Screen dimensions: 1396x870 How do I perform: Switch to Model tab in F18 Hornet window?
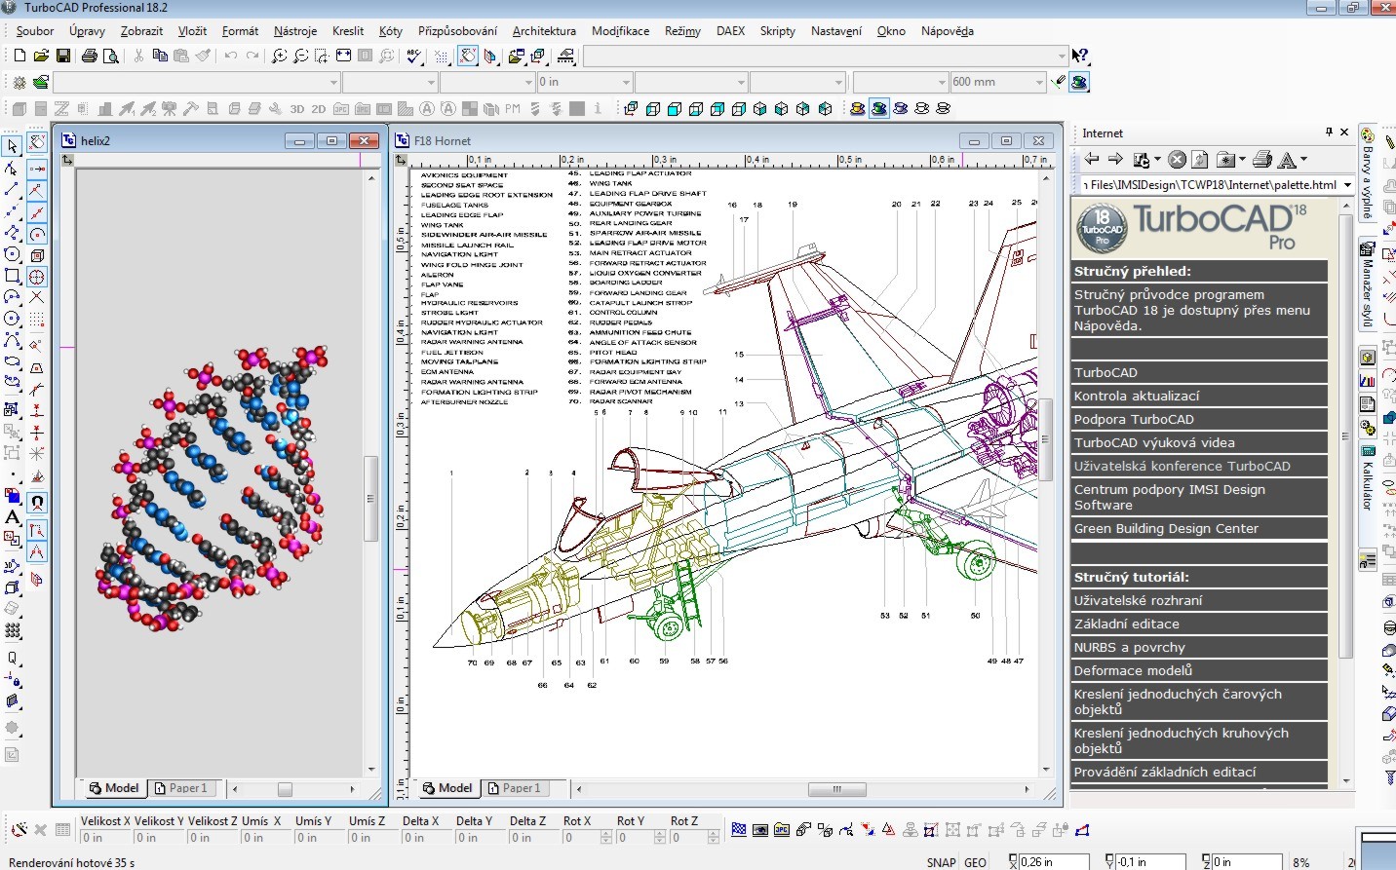click(x=446, y=788)
